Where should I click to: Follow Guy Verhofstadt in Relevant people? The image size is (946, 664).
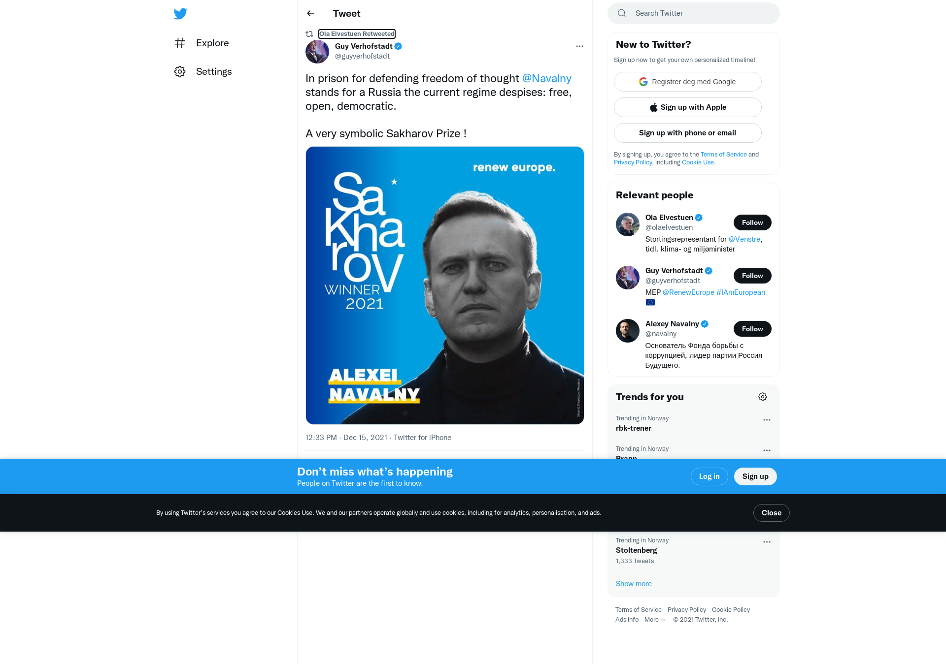[752, 276]
